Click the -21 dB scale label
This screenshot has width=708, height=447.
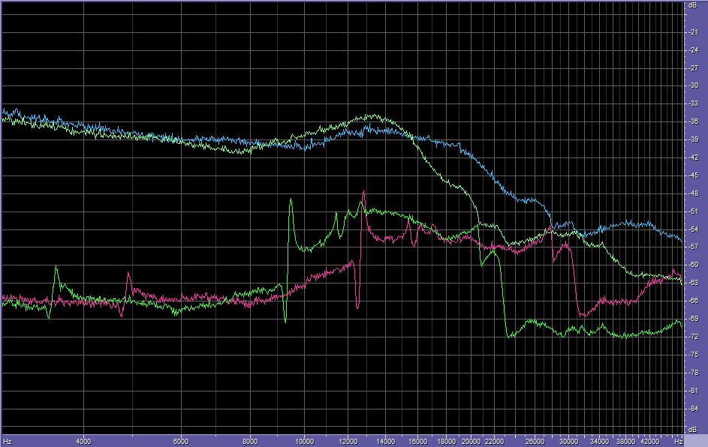tap(694, 32)
